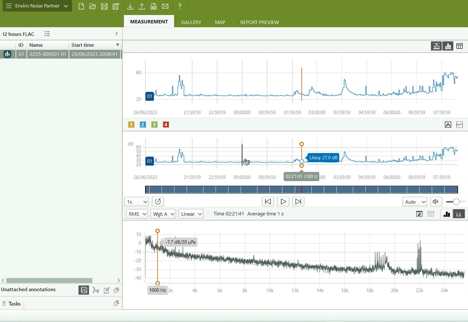The width and height of the screenshot is (468, 322).
Task: Open the Auto gain dropdown
Action: [x=415, y=202]
